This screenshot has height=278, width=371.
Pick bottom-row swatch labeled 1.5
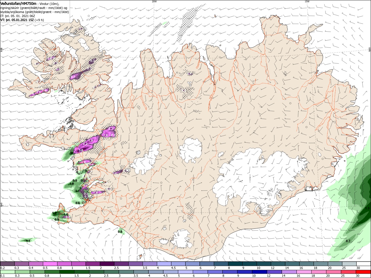(x=81, y=272)
